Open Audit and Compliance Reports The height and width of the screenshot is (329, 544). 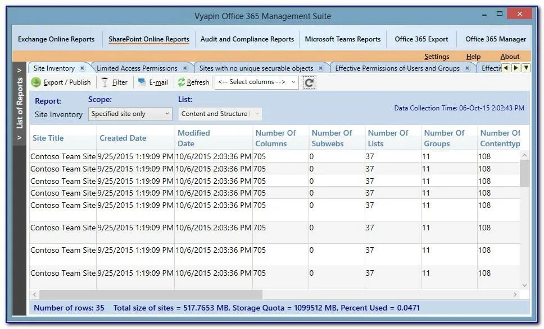coord(247,39)
